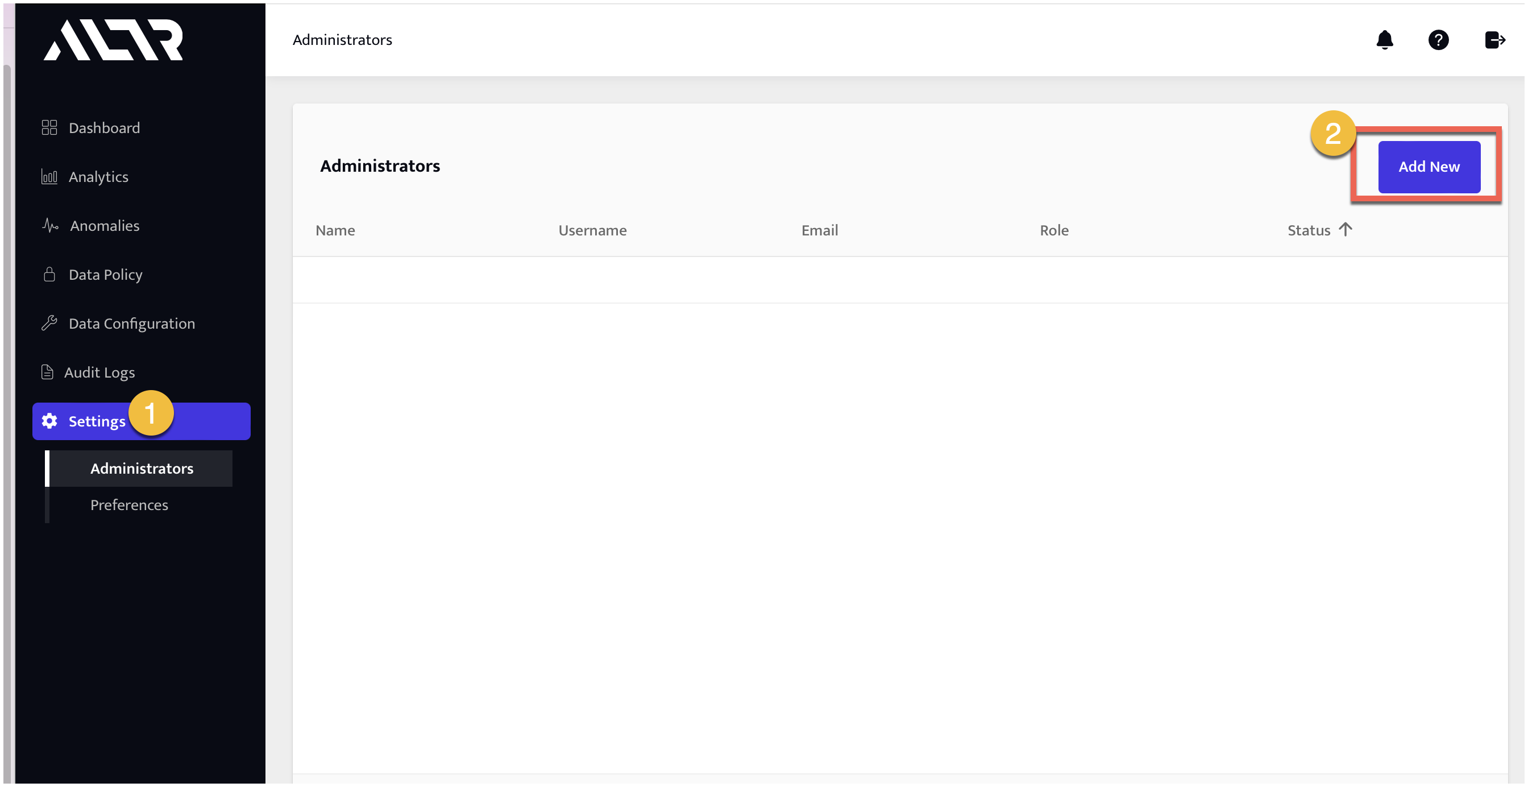Click the Data Configuration wrench icon
Image resolution: width=1528 pixels, height=787 pixels.
pyautogui.click(x=49, y=323)
